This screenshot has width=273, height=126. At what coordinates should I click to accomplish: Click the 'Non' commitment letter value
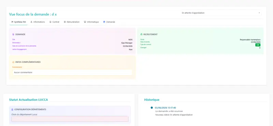(131, 50)
